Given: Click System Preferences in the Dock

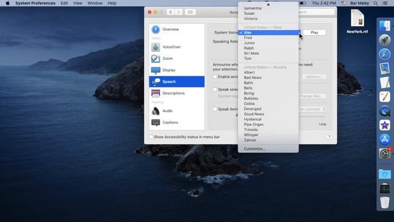Looking at the screenshot, I should pyautogui.click(x=385, y=154).
